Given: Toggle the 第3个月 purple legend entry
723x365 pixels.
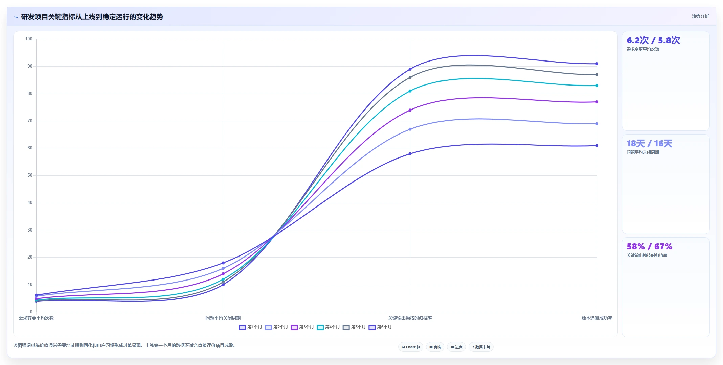Looking at the screenshot, I should 302,327.
